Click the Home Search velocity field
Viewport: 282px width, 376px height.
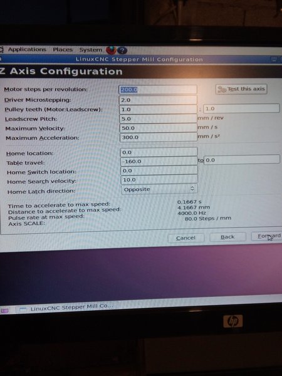pos(159,180)
